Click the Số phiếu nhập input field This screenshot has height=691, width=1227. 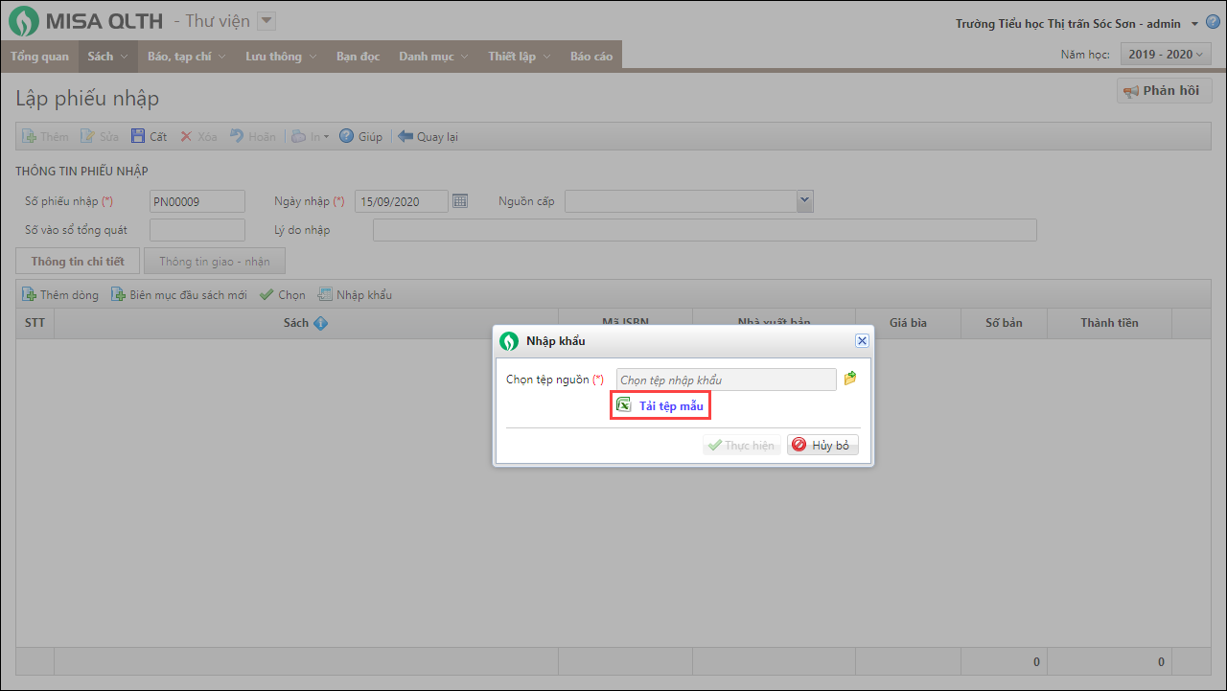[197, 201]
